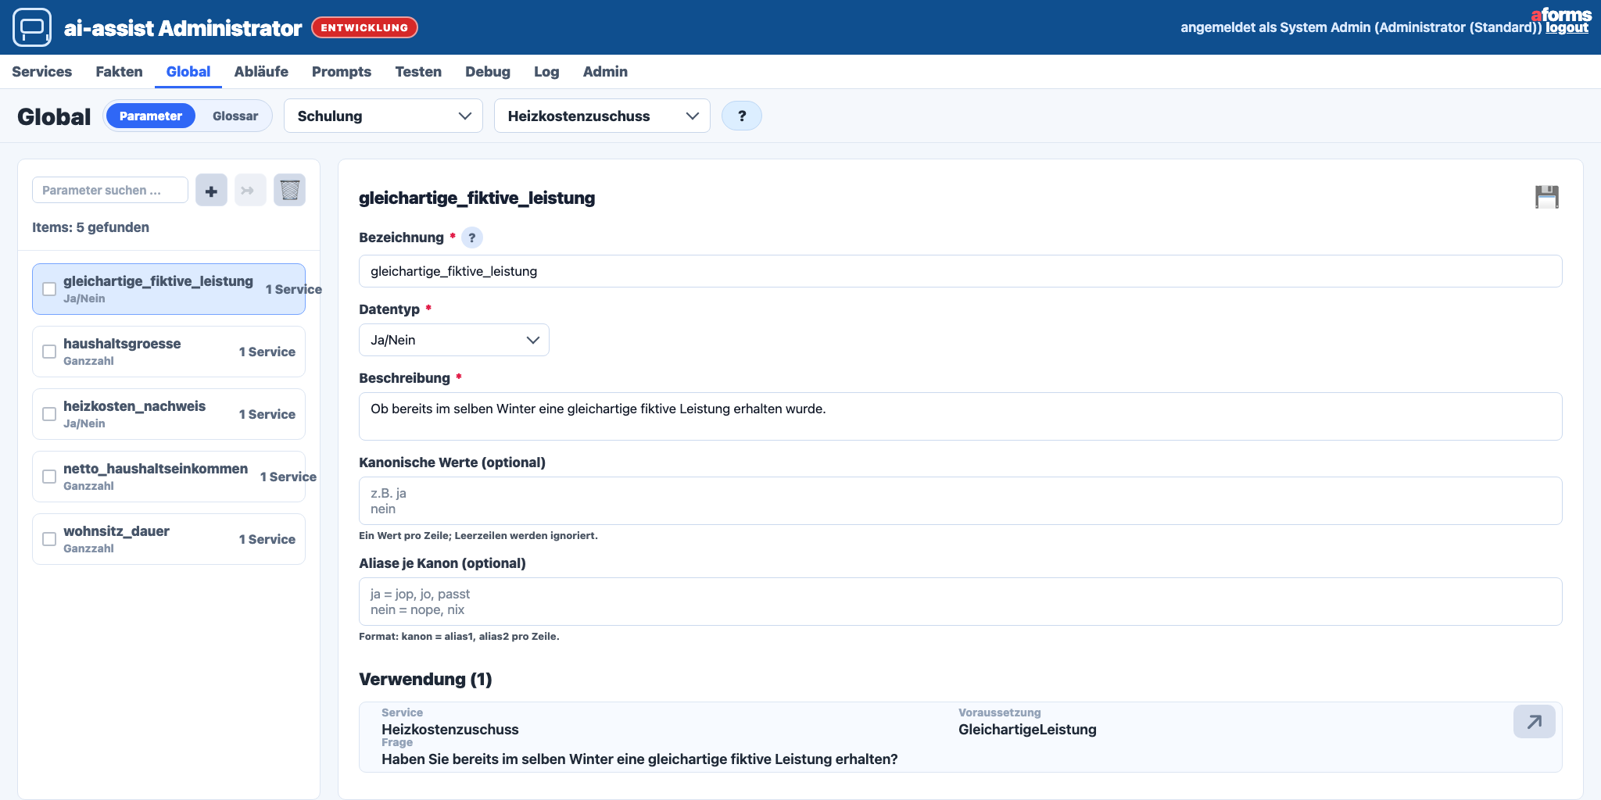Click the Verwendung (1) heading

click(425, 679)
